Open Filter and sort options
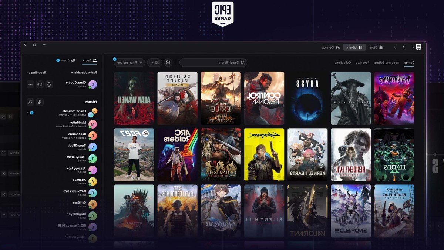Viewport: 444px width, 250px height. click(129, 63)
